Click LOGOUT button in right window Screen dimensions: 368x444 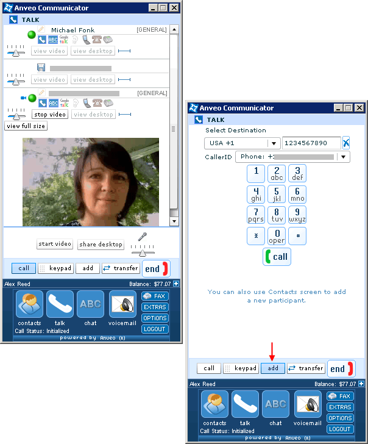pos(340,429)
